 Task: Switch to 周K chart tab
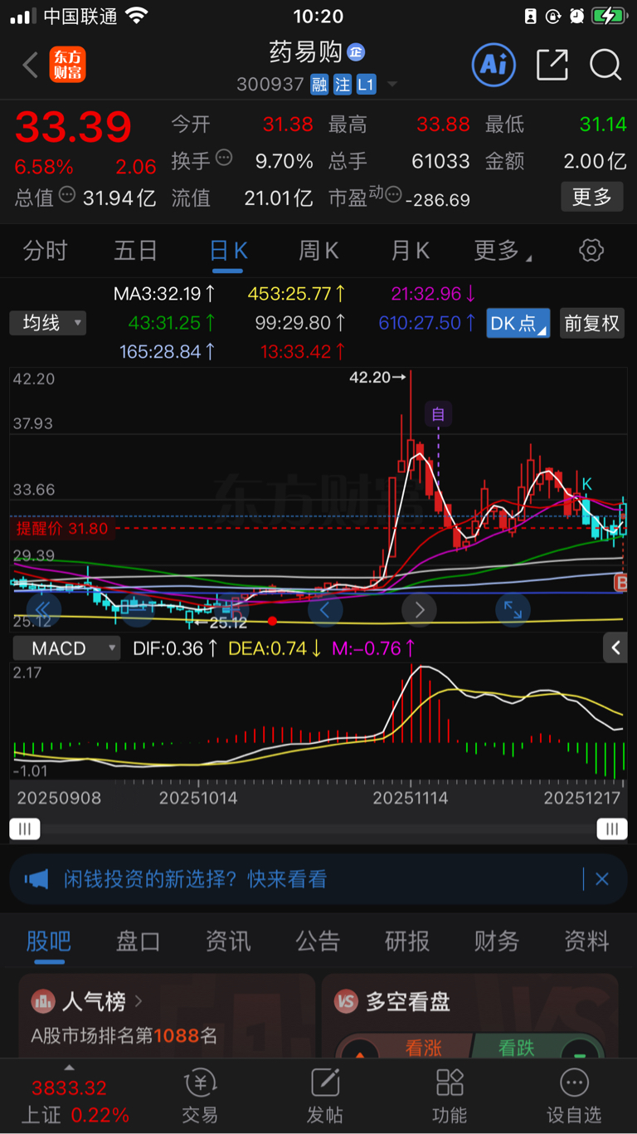(318, 250)
